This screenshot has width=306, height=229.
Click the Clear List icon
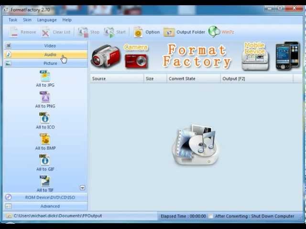coord(45,32)
